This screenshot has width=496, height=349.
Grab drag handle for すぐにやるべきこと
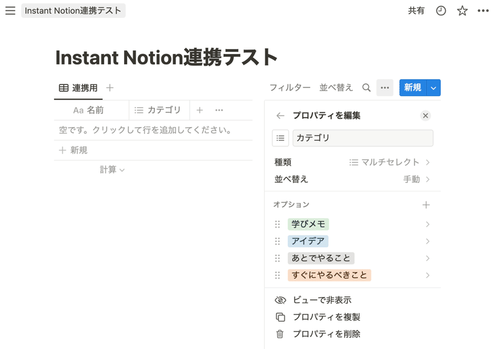coord(277,276)
